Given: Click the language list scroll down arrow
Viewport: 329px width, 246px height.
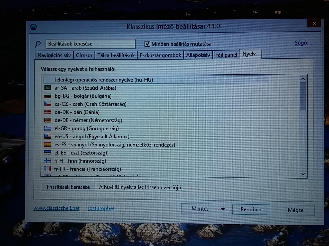Looking at the screenshot, I should (303, 174).
